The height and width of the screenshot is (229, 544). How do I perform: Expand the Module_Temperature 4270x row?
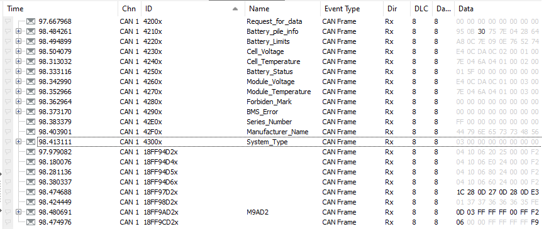[19, 92]
